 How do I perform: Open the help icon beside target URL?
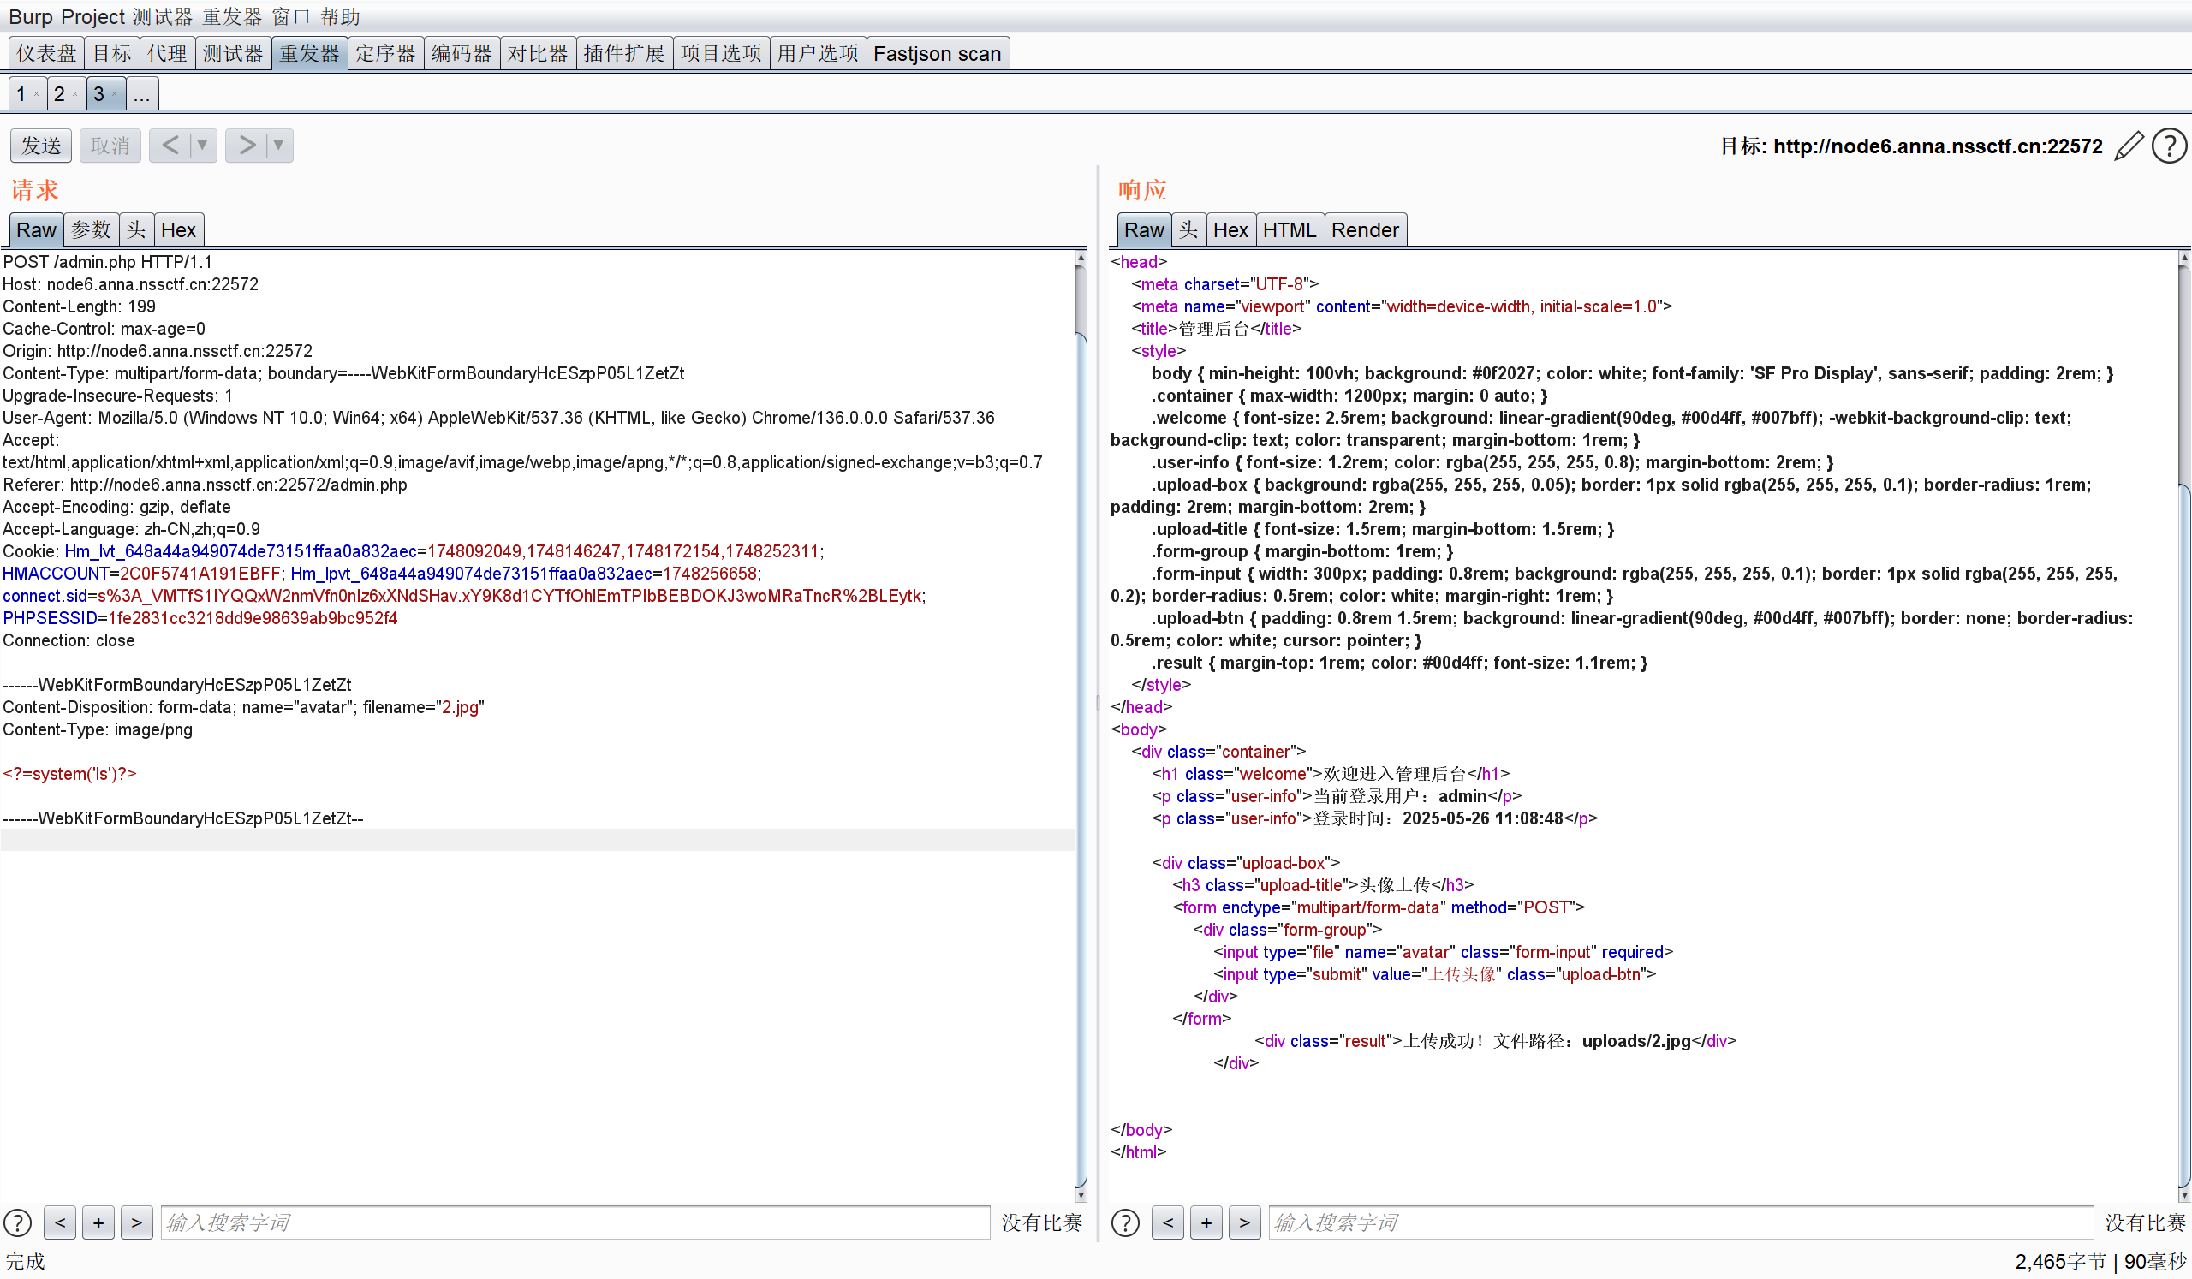(x=2169, y=146)
